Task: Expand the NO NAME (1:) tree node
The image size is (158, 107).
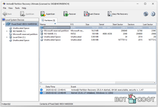Action: (x=7, y=31)
